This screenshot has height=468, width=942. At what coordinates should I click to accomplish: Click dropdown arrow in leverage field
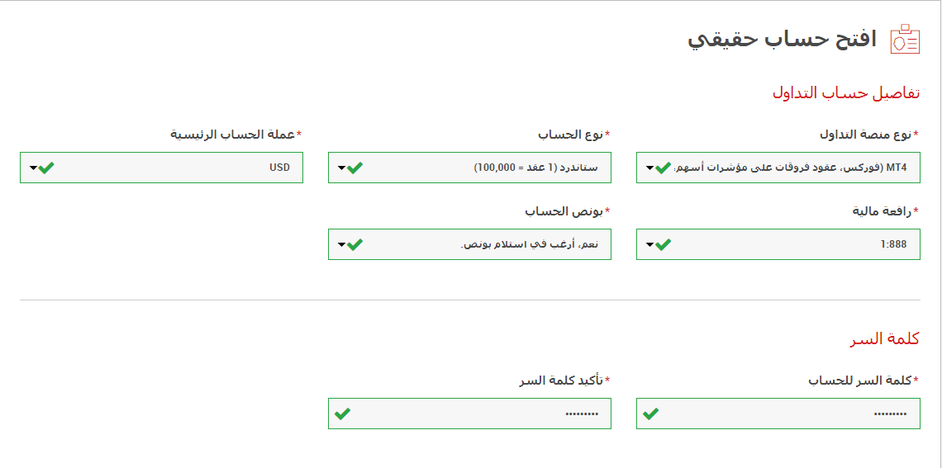(x=649, y=245)
